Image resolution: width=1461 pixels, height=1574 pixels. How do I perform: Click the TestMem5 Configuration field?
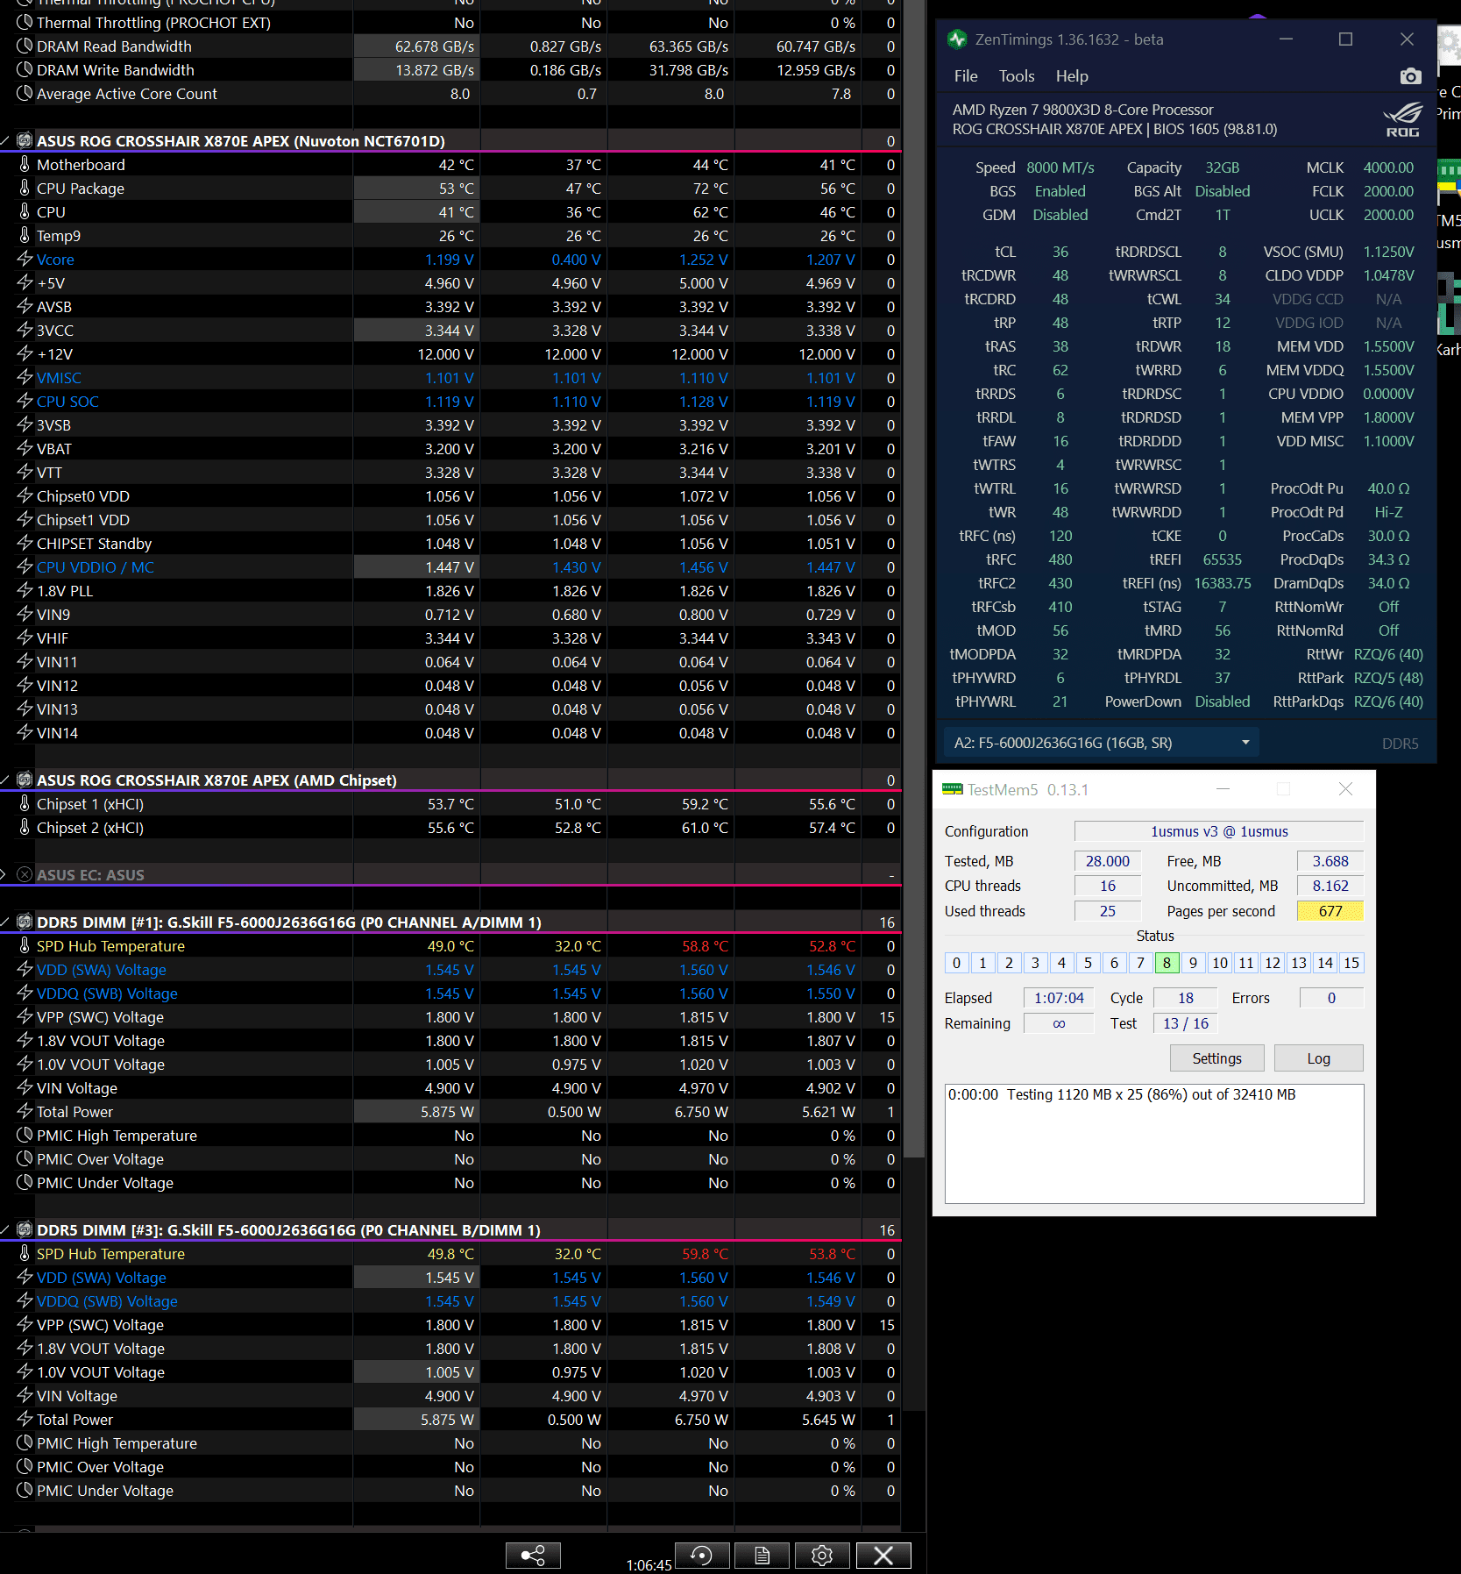1219,831
